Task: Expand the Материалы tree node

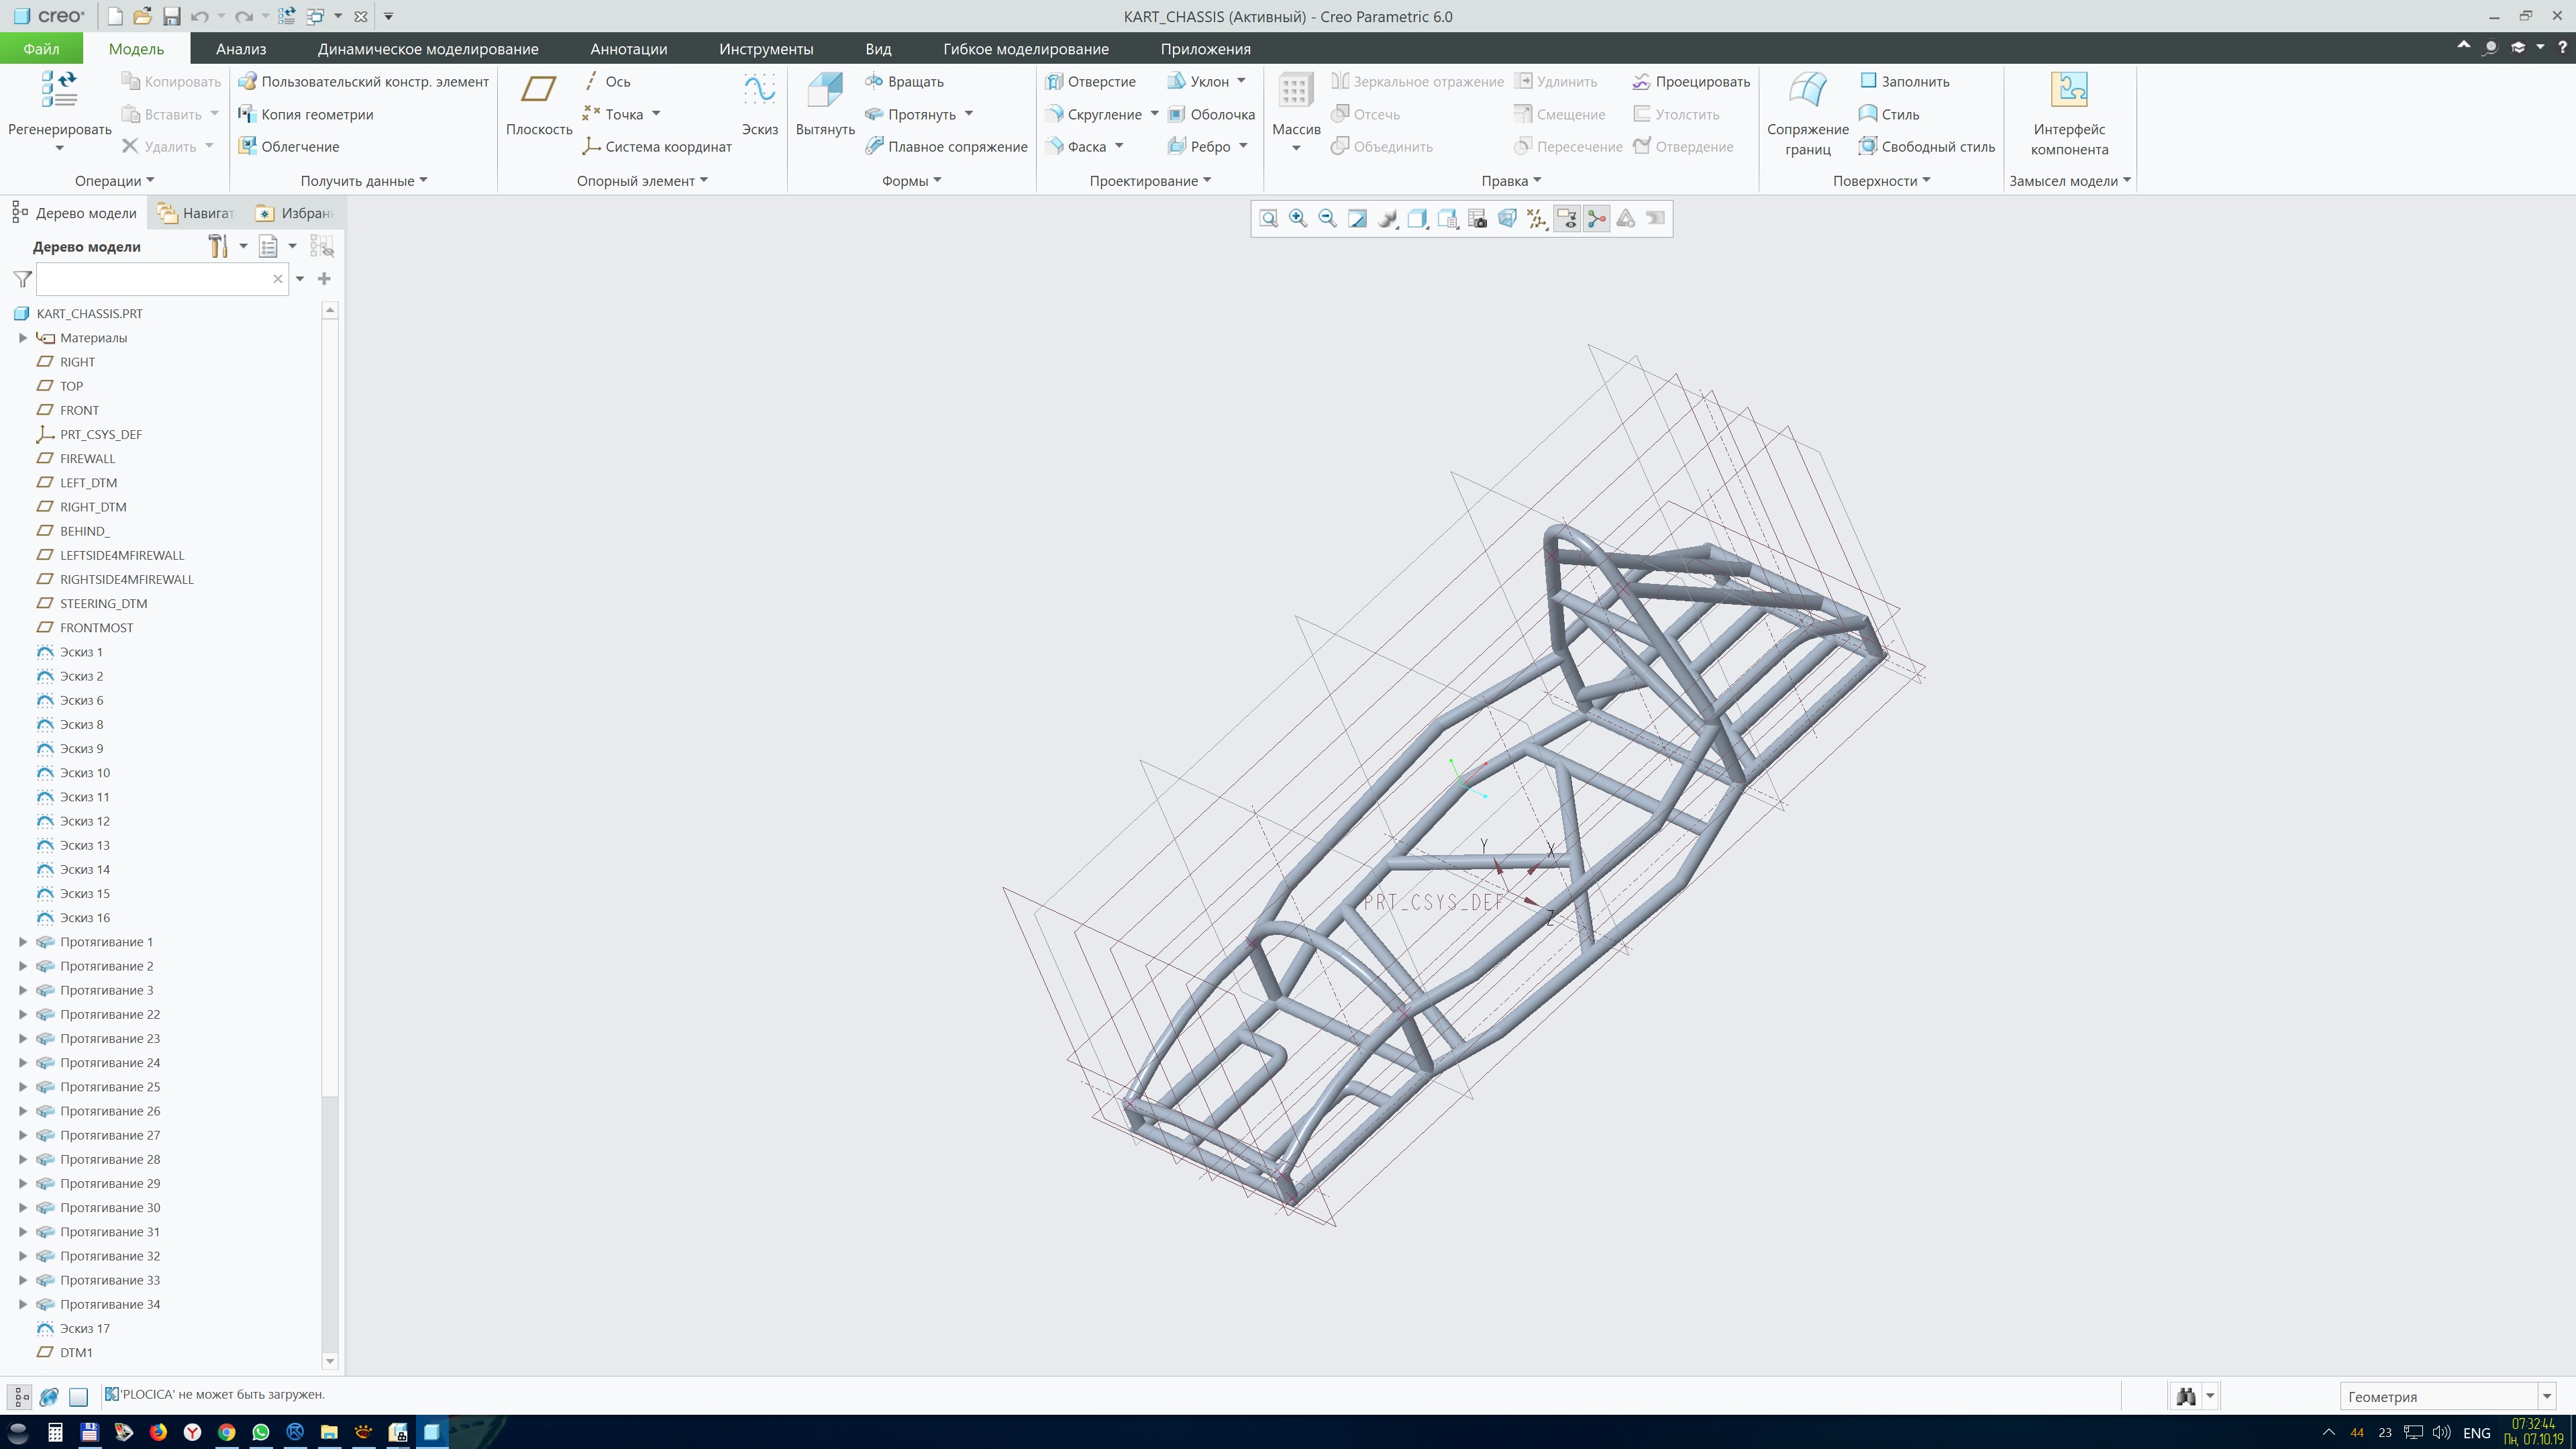Action: 23,338
